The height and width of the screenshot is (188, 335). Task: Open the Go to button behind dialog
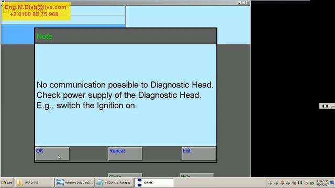click(x=125, y=175)
